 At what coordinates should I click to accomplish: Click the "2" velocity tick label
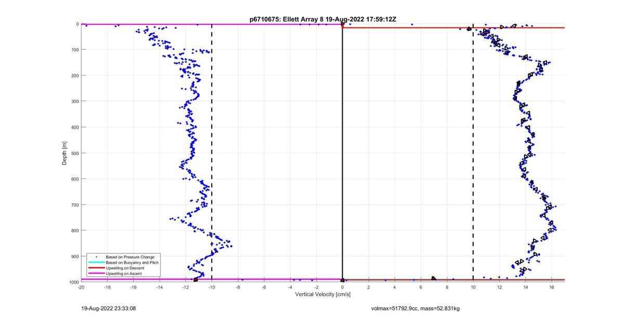(x=368, y=287)
